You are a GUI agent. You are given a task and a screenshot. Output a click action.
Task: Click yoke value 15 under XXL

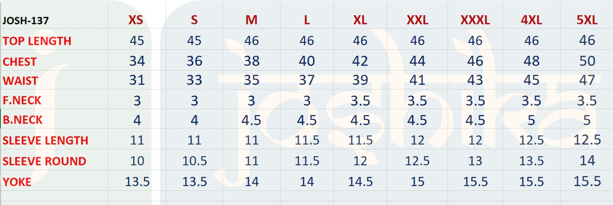point(417,182)
